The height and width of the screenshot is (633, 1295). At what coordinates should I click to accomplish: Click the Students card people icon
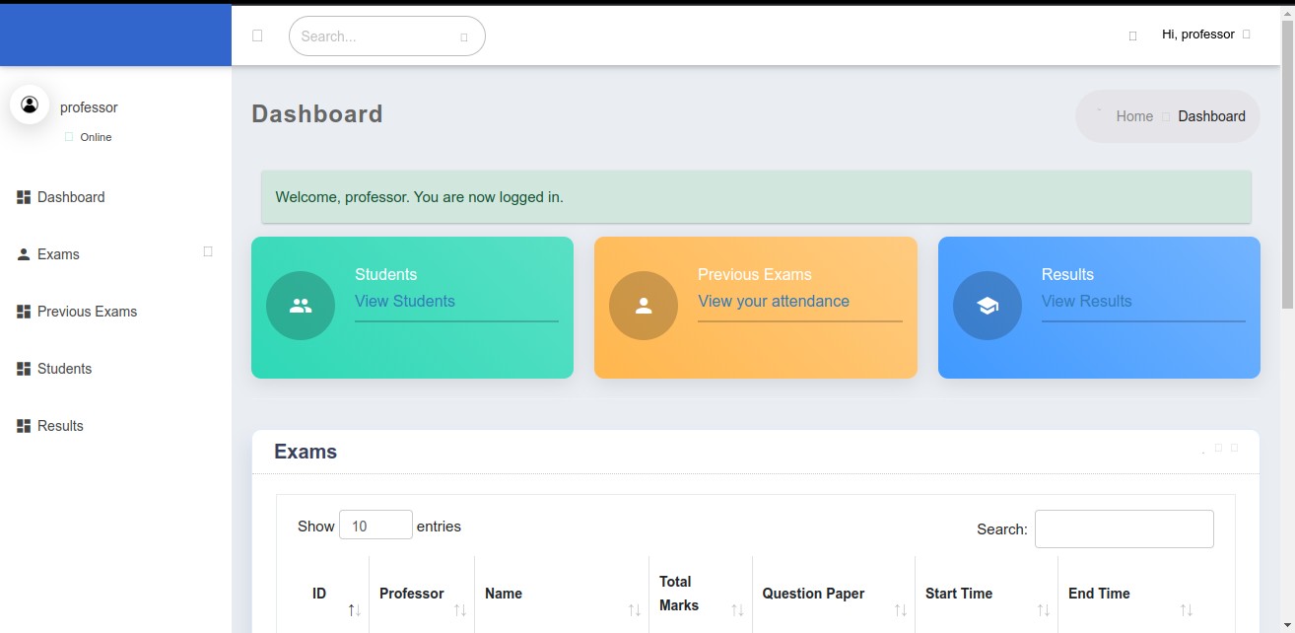click(301, 306)
